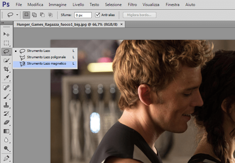Enable the intersect with selection mode

point(50,15)
